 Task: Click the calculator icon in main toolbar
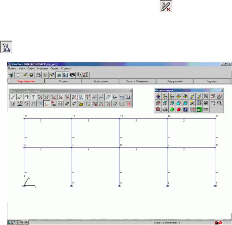(x=65, y=75)
